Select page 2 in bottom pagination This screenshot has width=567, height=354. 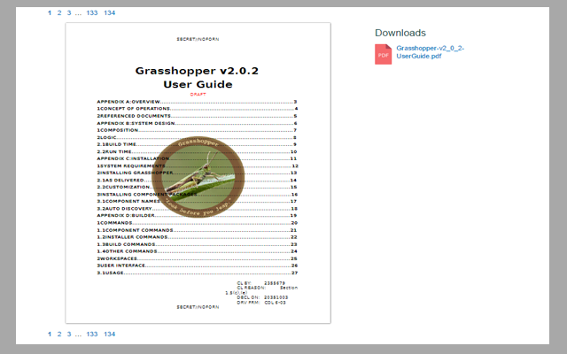point(58,334)
